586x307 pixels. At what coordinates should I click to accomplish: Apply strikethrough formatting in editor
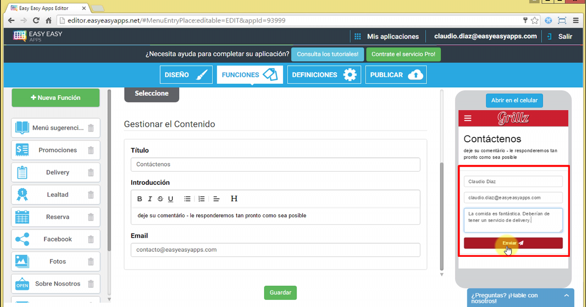(160, 199)
